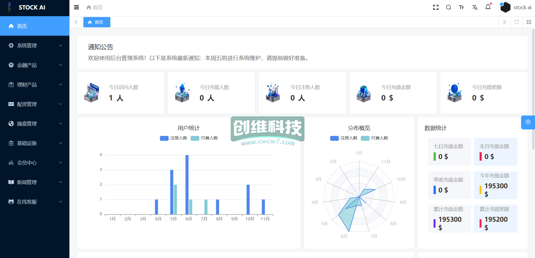Enter fullscreen mode via top bar icon
This screenshot has height=258, width=535.
(436, 8)
